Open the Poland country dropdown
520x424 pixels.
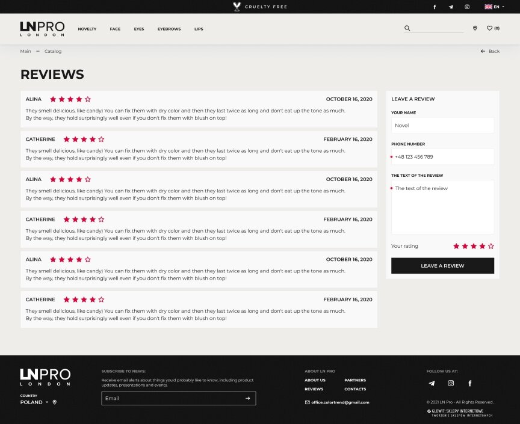[34, 402]
